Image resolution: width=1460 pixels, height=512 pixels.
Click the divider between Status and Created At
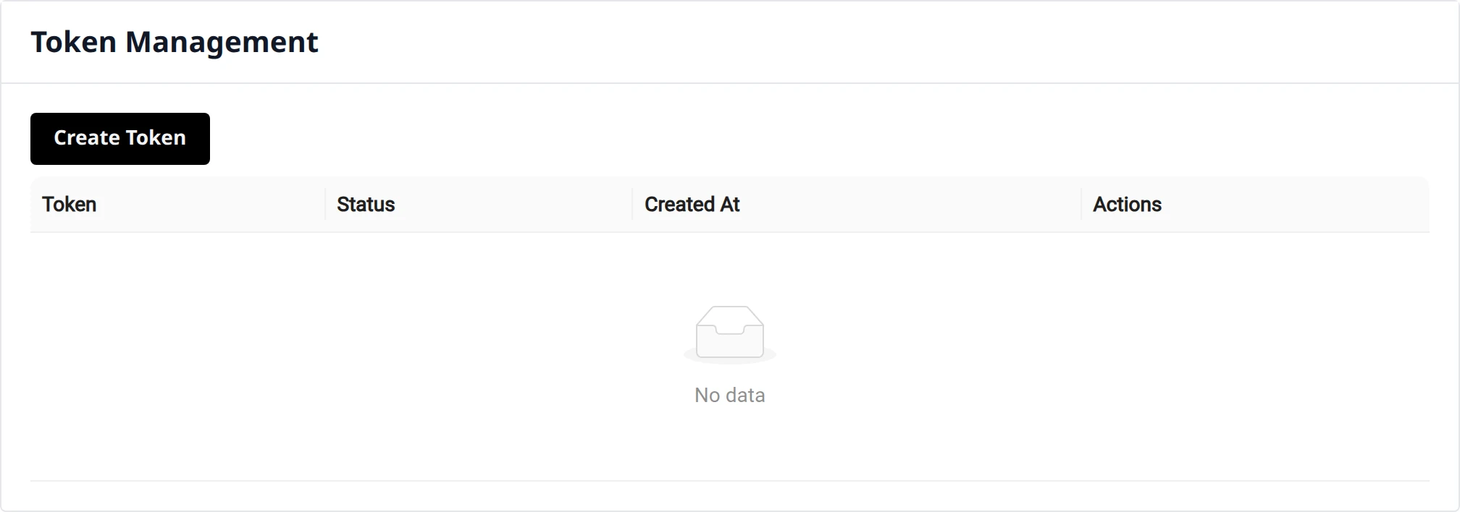pyautogui.click(x=632, y=205)
